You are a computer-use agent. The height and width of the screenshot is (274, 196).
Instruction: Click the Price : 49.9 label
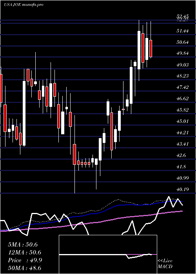[25, 260]
